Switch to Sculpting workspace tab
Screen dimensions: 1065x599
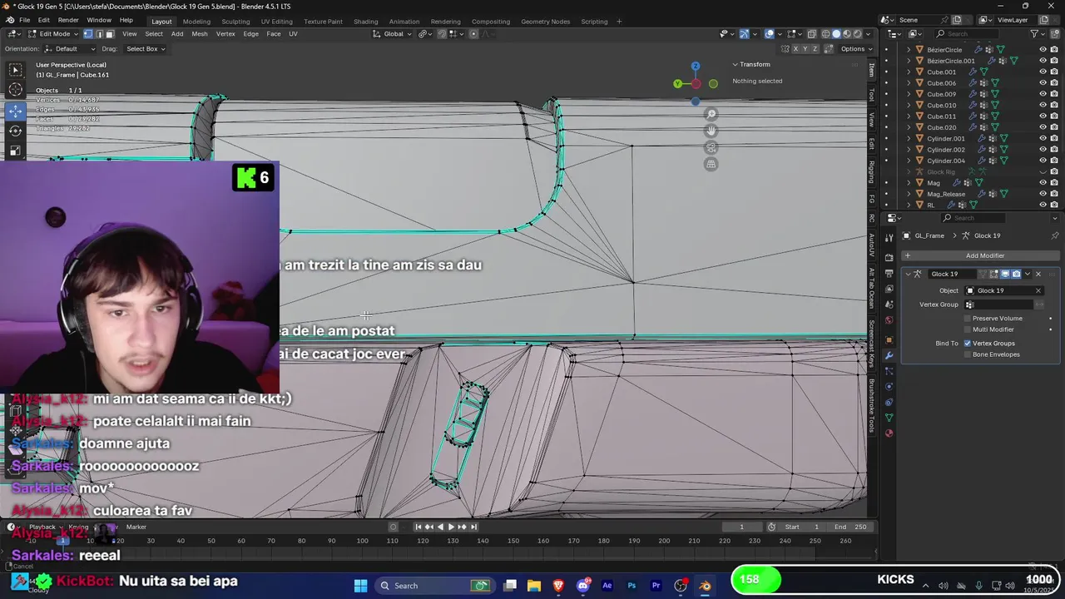tap(235, 22)
